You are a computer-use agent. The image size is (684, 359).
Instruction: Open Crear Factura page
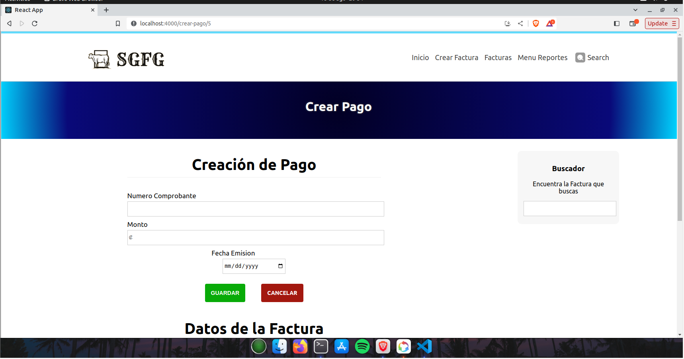[456, 58]
